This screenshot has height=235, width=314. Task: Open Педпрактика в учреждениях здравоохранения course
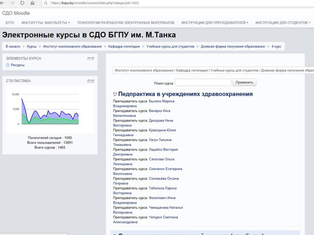coord(186,94)
